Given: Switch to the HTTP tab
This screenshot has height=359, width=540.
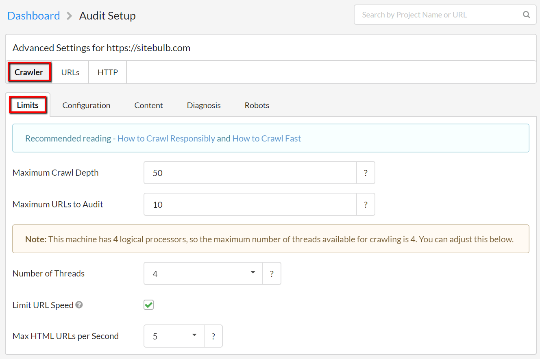Looking at the screenshot, I should pos(108,72).
